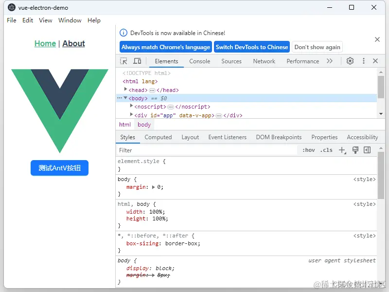This screenshot has height=292, width=389.
Task: Open Accessibility tab
Action: click(362, 137)
